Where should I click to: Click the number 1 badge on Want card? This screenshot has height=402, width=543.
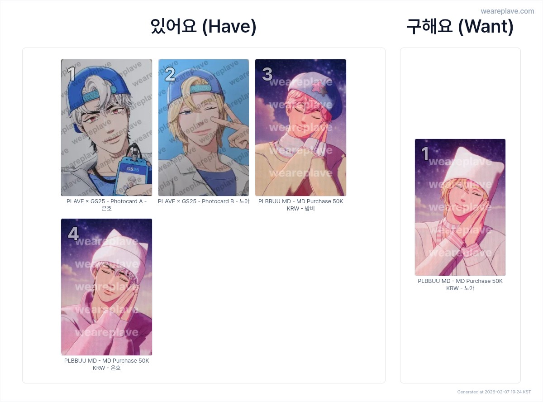pyautogui.click(x=425, y=154)
